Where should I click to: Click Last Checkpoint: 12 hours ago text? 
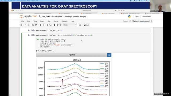[x=61, y=17]
